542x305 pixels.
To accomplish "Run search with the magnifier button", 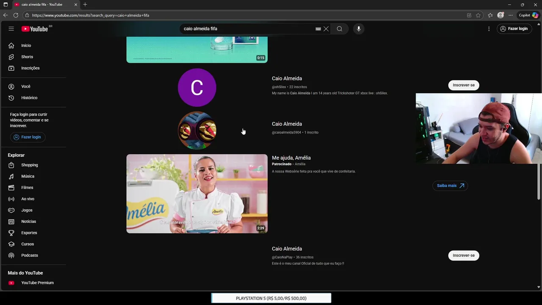I will [340, 29].
